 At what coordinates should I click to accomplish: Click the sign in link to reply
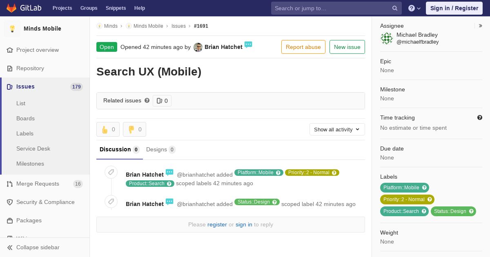tap(244, 224)
